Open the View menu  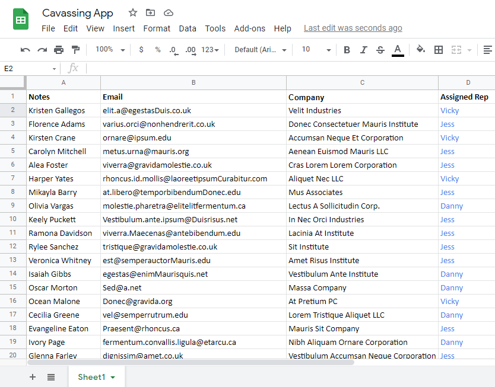(96, 28)
